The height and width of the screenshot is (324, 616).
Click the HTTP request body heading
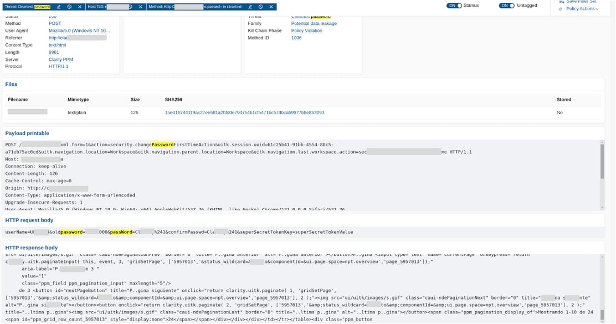pos(29,220)
